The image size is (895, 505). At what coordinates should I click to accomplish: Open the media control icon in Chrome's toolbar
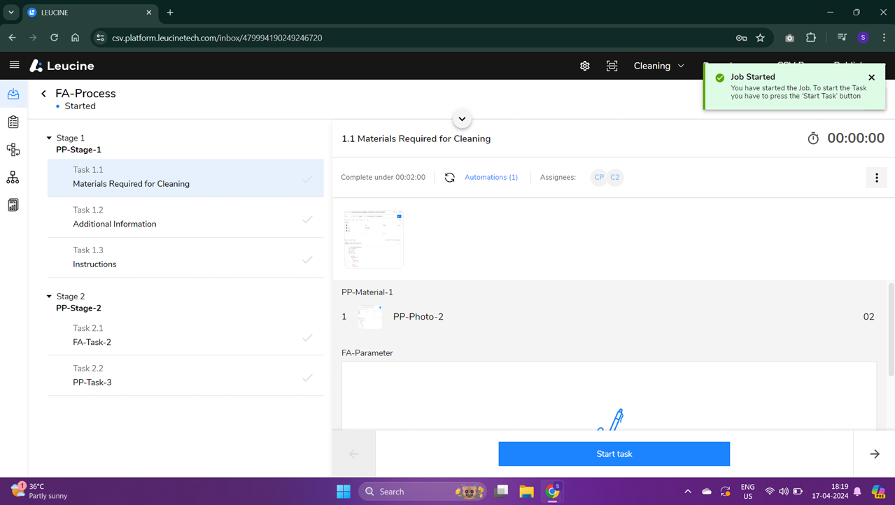click(x=842, y=38)
